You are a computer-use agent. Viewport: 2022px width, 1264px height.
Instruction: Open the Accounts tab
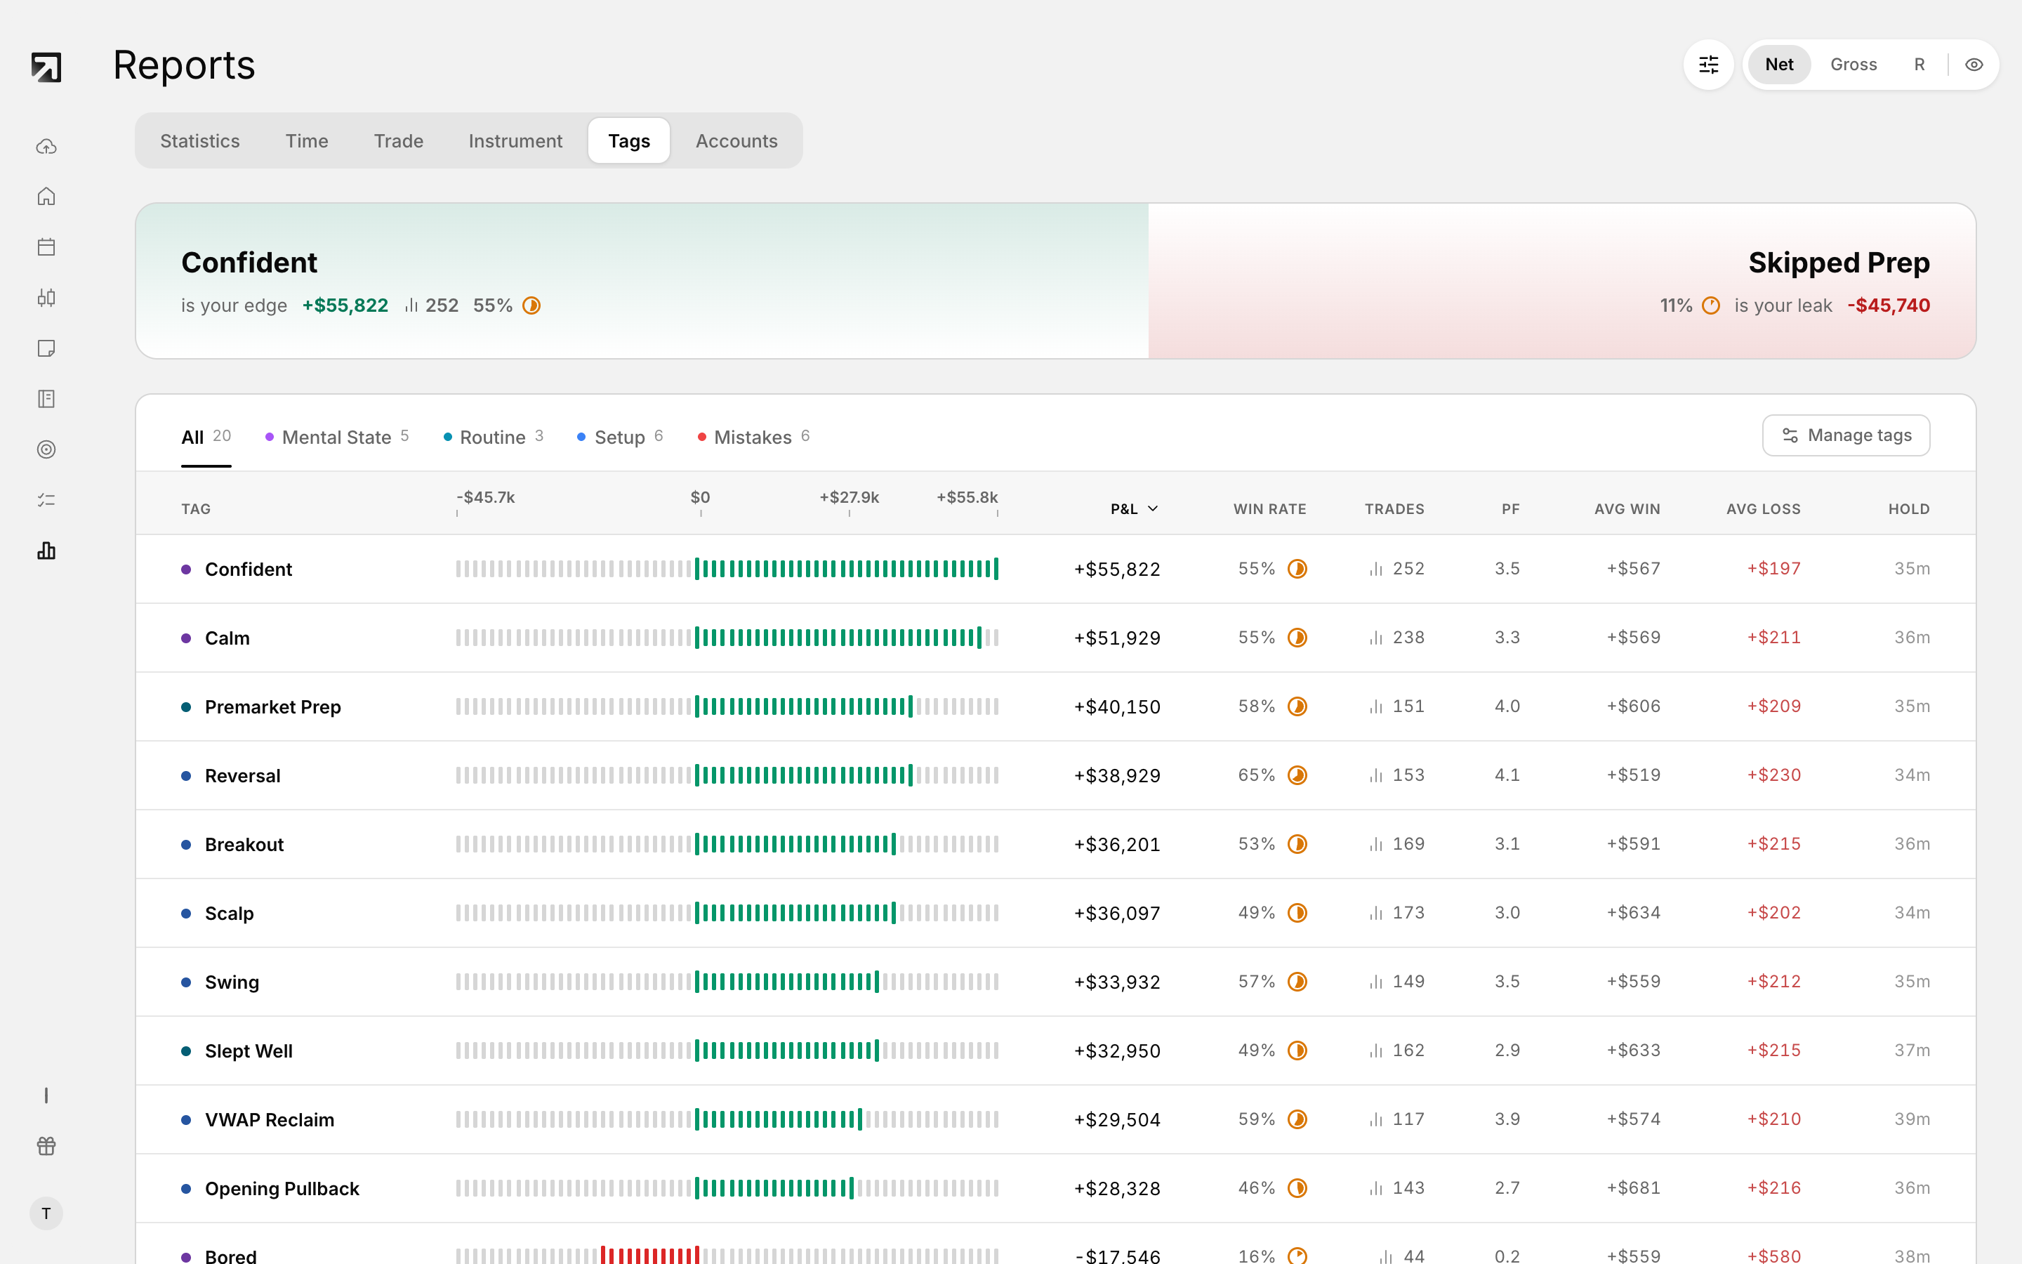736,140
